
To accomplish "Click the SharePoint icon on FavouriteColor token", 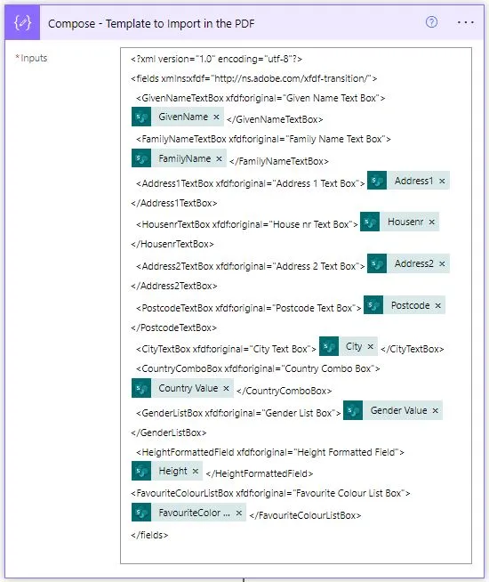I will point(141,513).
